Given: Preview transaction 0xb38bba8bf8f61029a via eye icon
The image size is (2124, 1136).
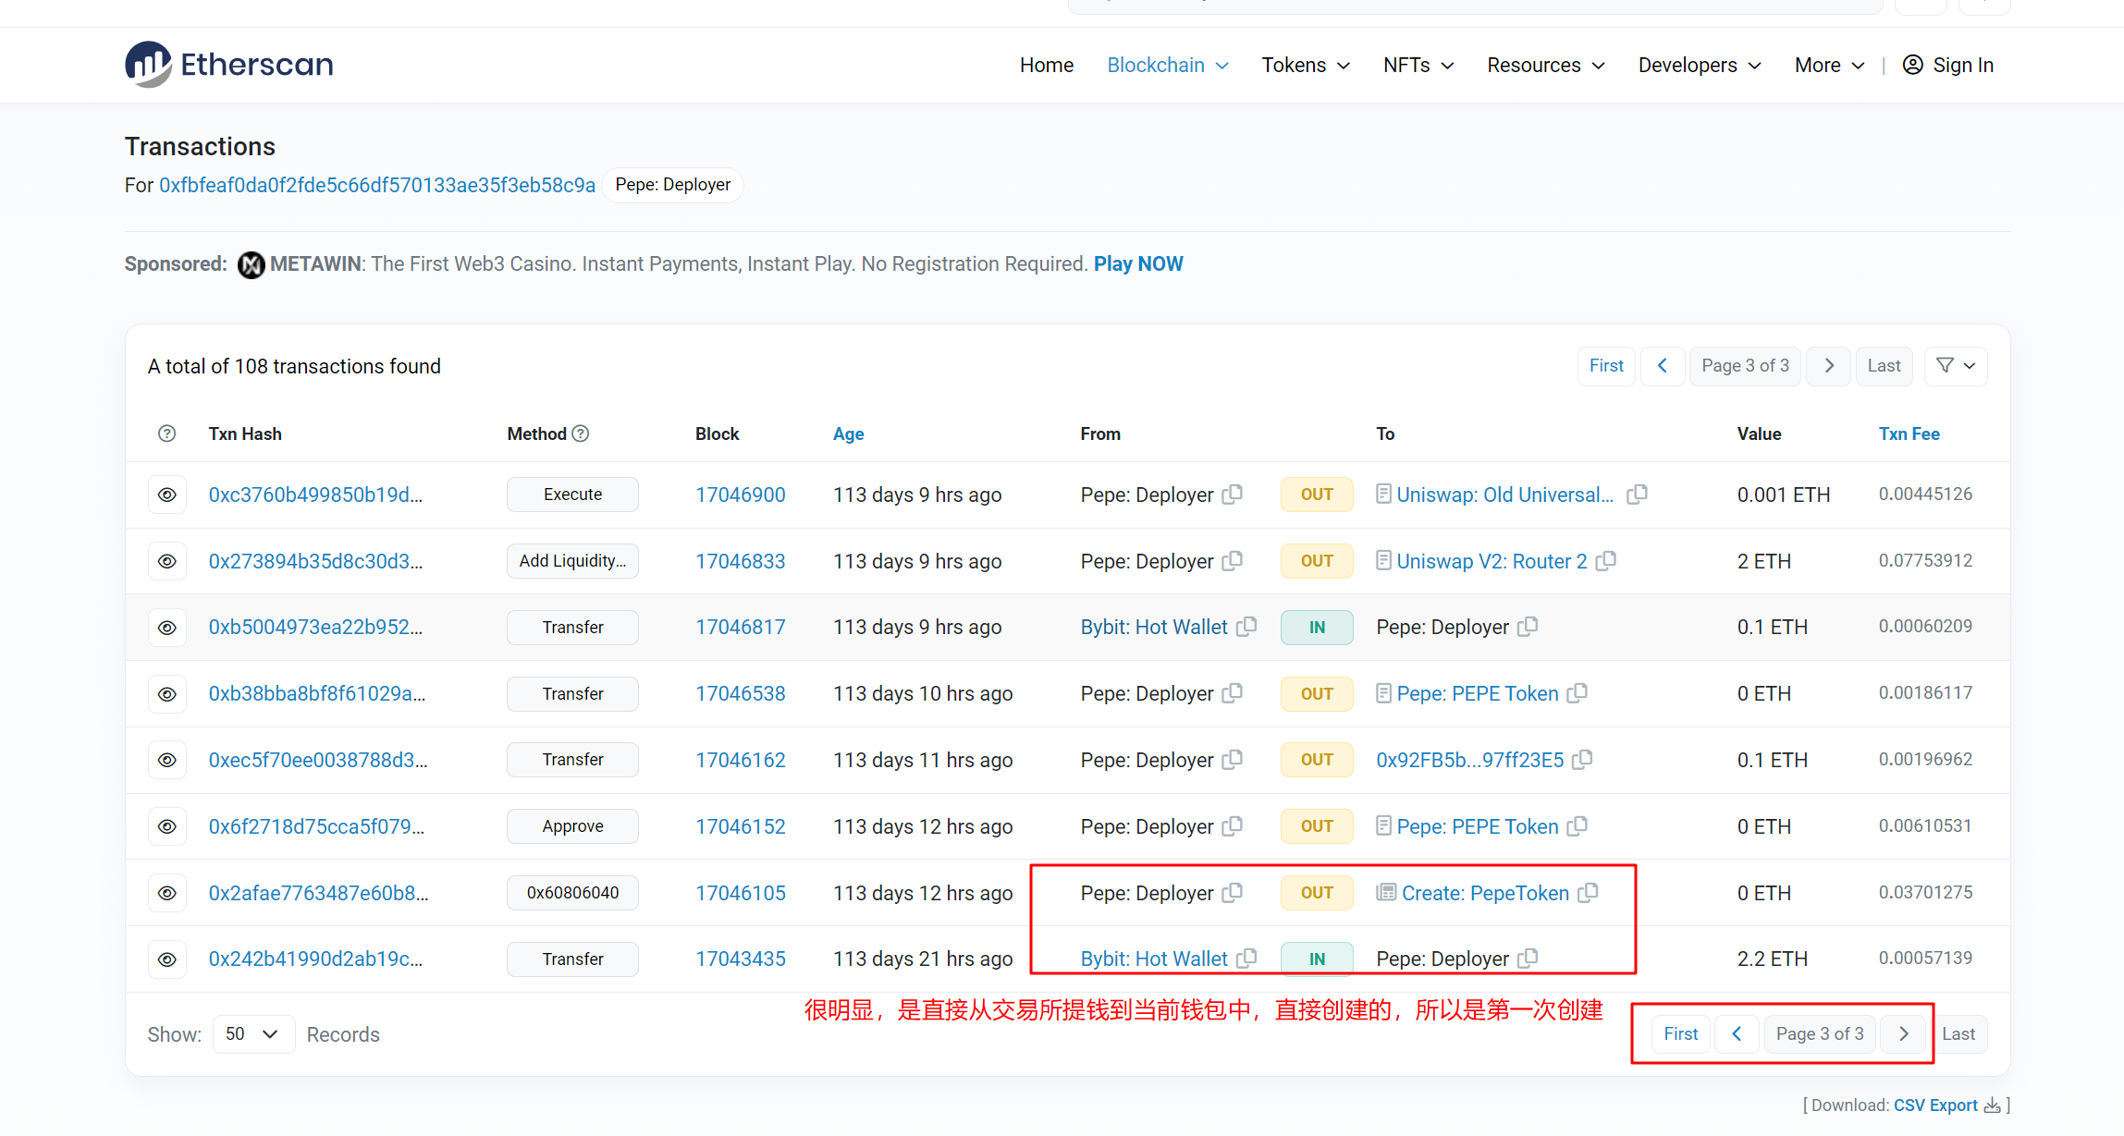Looking at the screenshot, I should pos(167,694).
